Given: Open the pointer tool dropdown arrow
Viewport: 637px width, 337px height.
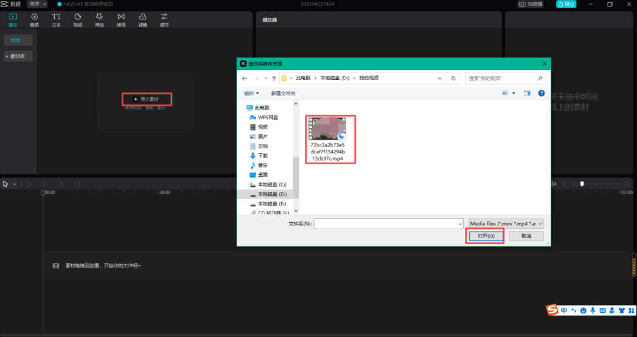Looking at the screenshot, I should click(x=15, y=184).
